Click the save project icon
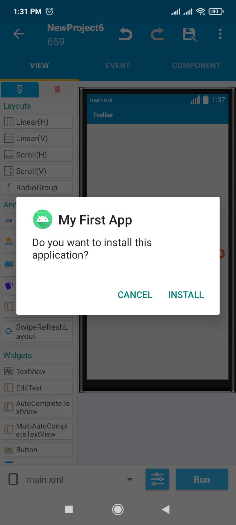 tap(189, 34)
